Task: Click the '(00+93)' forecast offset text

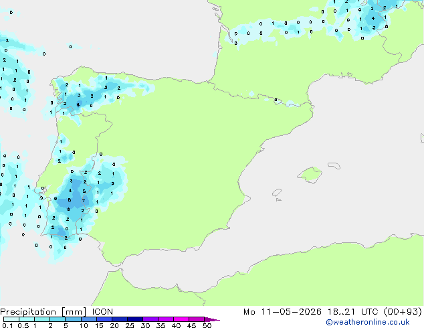Action: coord(403,312)
